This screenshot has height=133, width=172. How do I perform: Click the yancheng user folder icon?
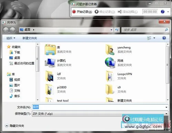110,49
